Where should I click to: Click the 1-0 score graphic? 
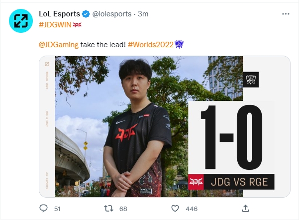tap(231, 137)
